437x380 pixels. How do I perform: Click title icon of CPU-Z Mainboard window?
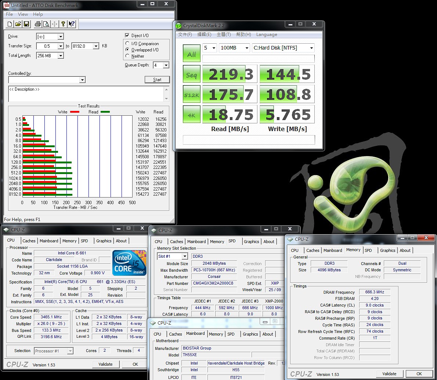(153, 323)
